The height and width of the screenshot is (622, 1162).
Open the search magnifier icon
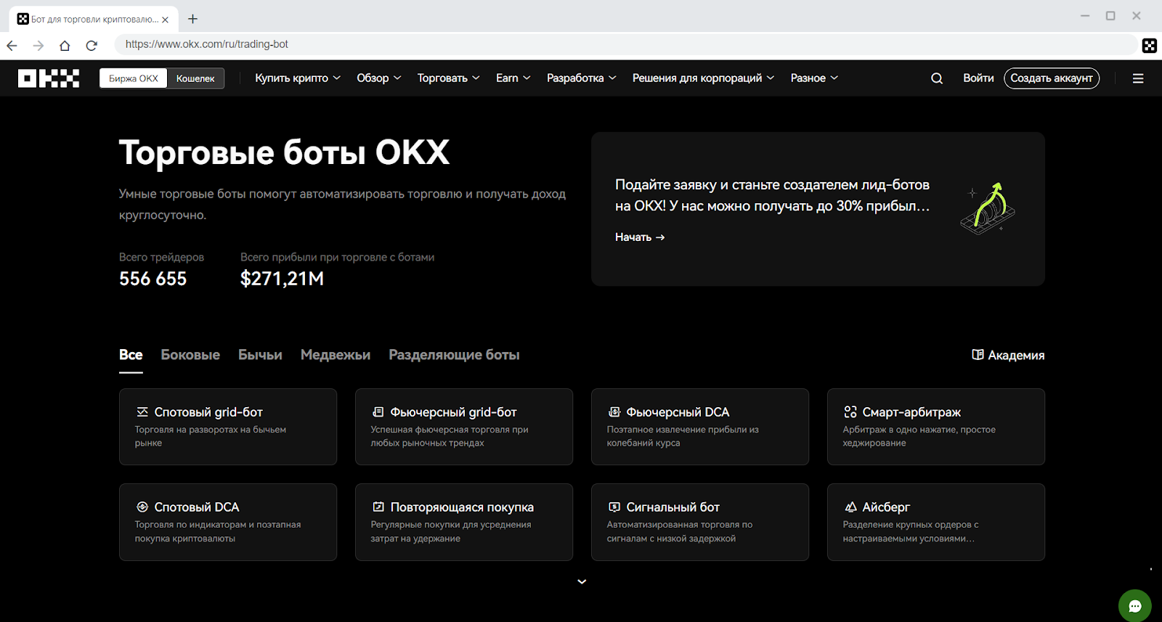(937, 78)
